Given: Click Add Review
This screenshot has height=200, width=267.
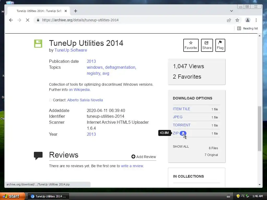Looking at the screenshot, I should [x=144, y=157].
